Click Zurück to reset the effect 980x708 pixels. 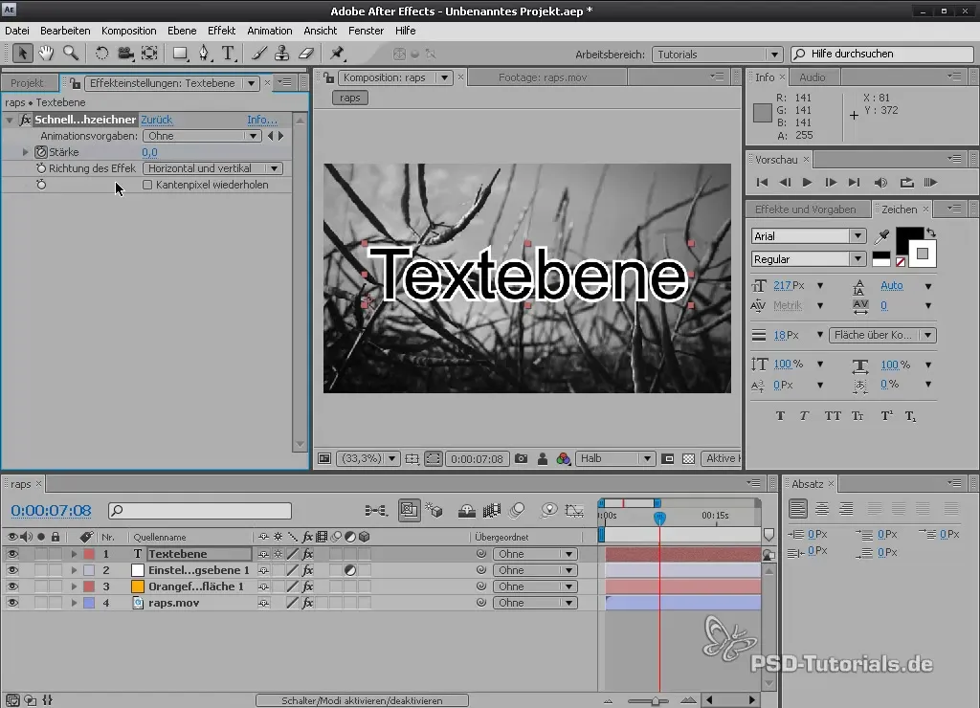pos(157,120)
